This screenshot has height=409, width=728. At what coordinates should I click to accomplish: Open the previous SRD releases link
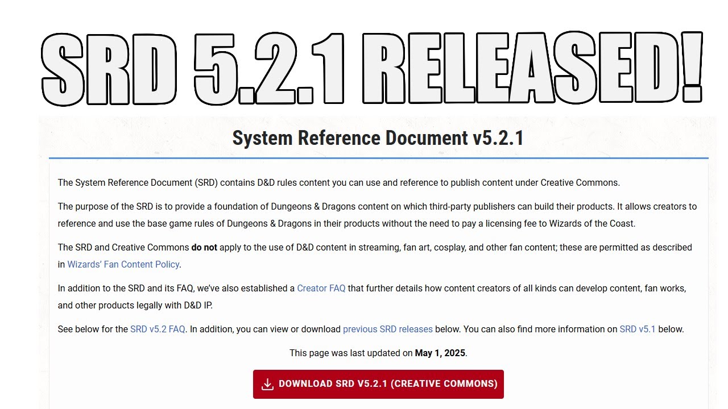[x=387, y=329]
